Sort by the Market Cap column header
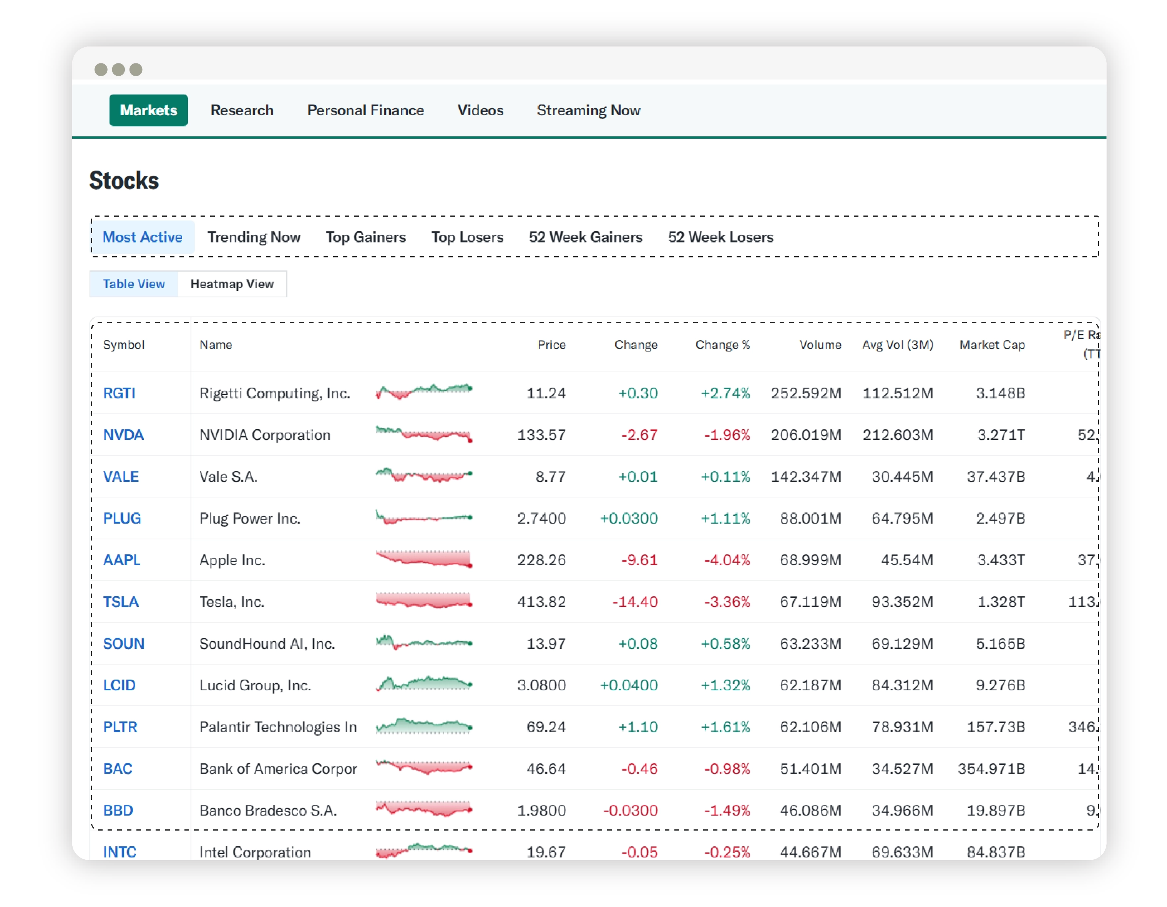This screenshot has width=1167, height=907. (992, 345)
